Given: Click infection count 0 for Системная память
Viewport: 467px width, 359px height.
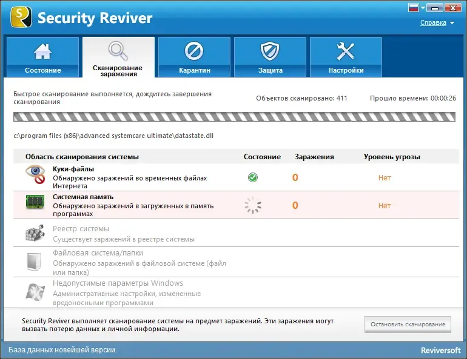Looking at the screenshot, I should tap(295, 205).
